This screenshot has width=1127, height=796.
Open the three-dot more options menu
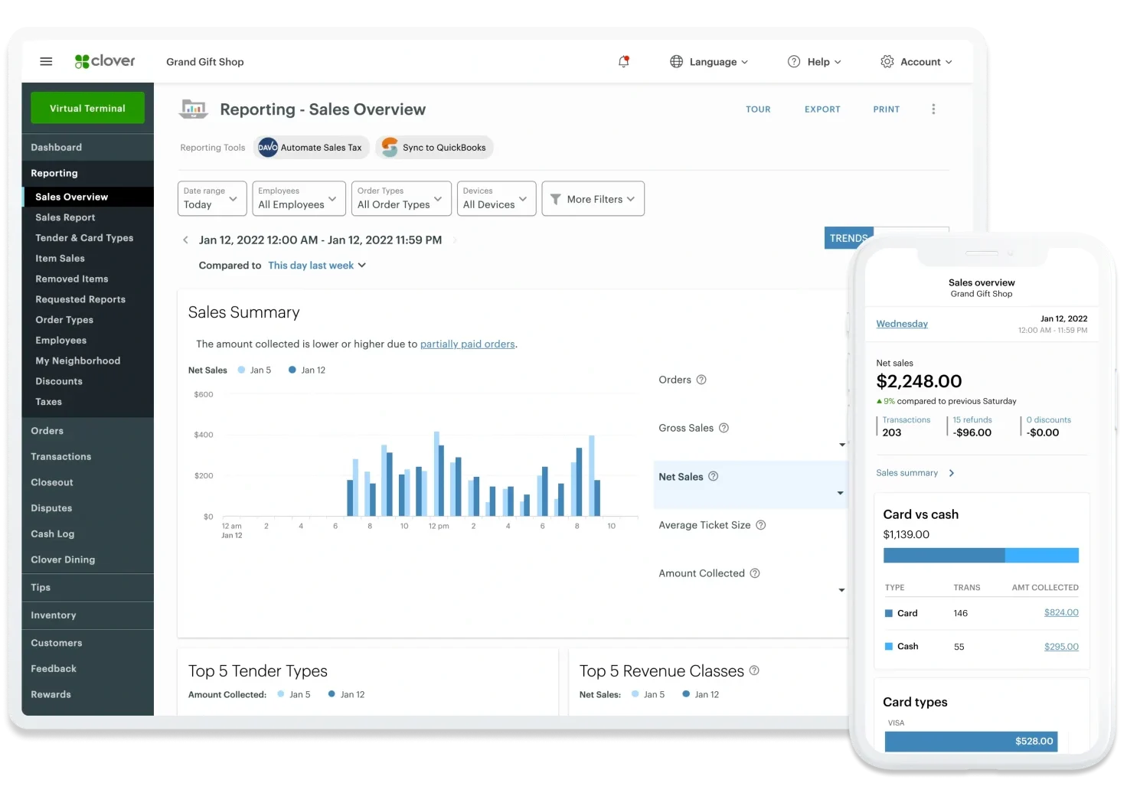[x=933, y=109]
